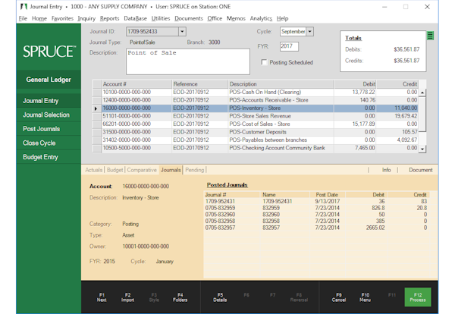
Task: Click the F1 Next function key
Action: [x=102, y=297]
